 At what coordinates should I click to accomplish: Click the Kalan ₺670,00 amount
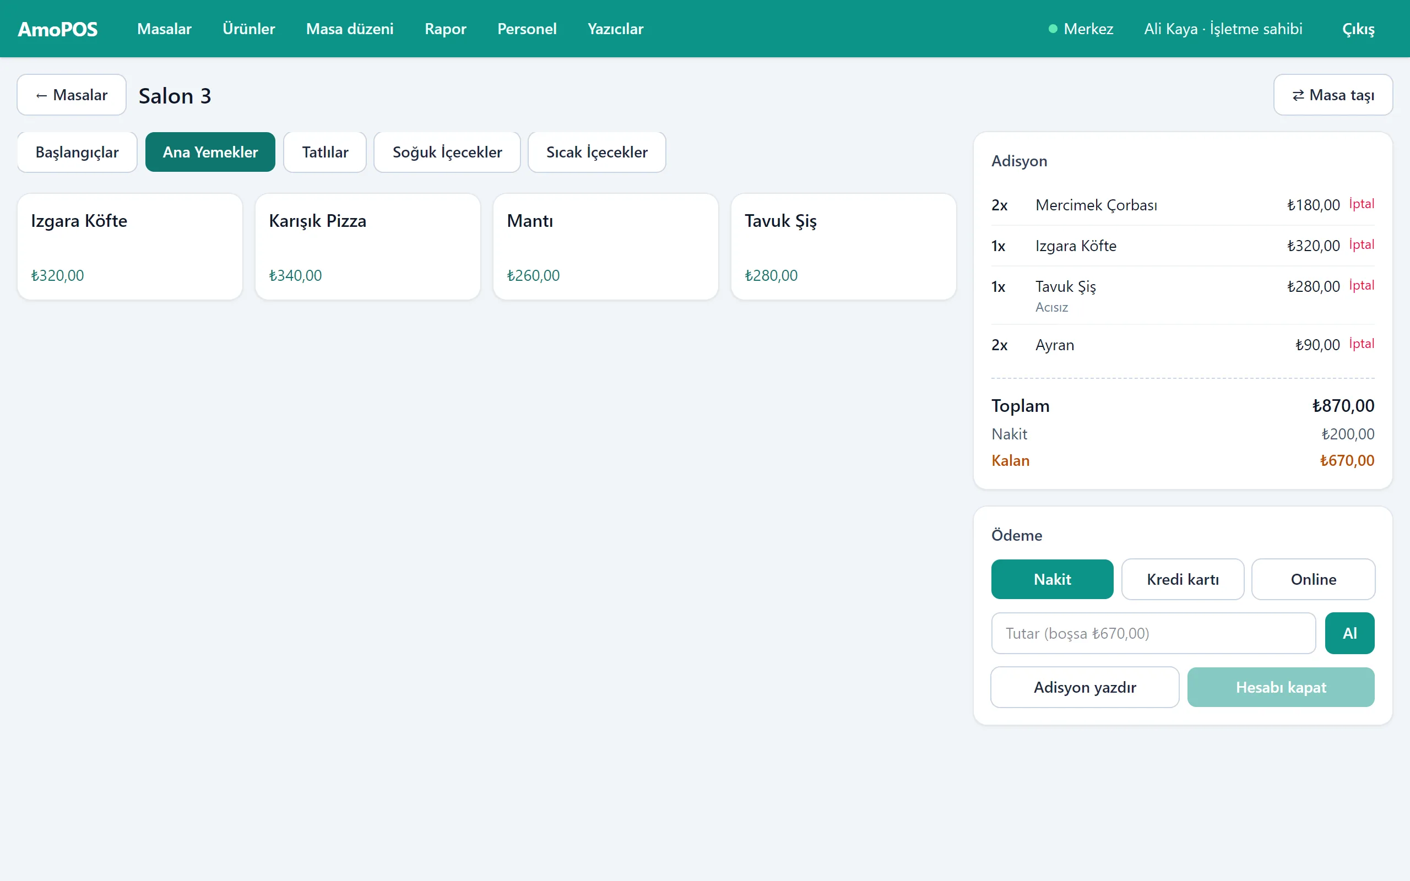(1347, 461)
